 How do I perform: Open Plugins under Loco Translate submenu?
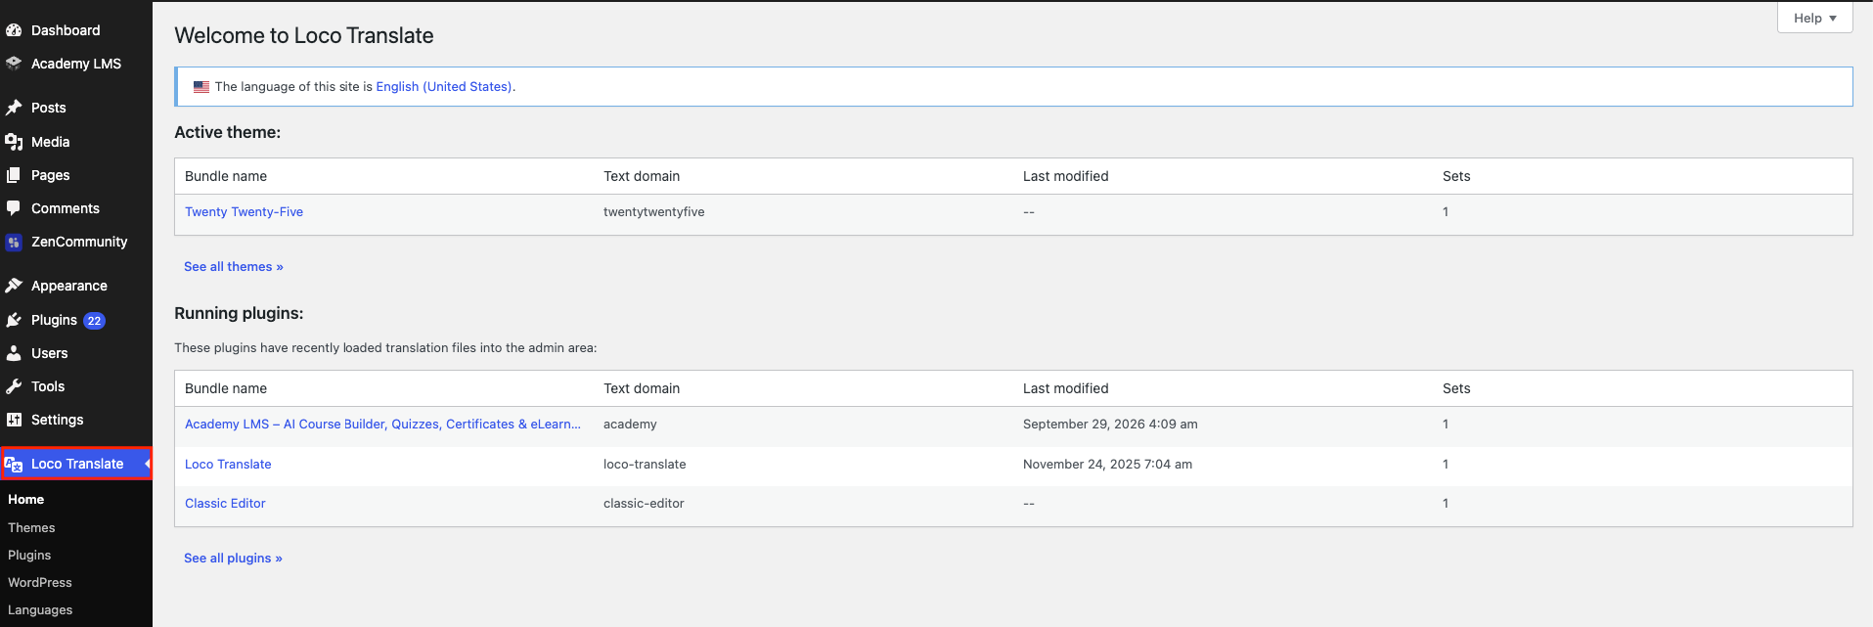click(x=29, y=556)
